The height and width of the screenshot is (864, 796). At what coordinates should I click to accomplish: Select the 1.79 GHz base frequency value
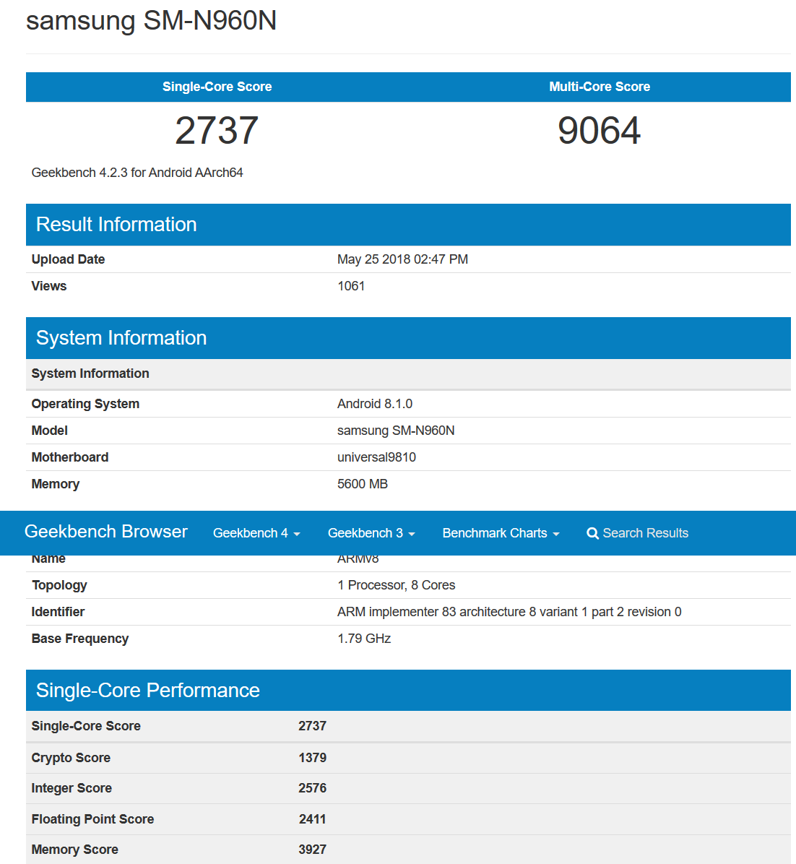[x=364, y=639]
